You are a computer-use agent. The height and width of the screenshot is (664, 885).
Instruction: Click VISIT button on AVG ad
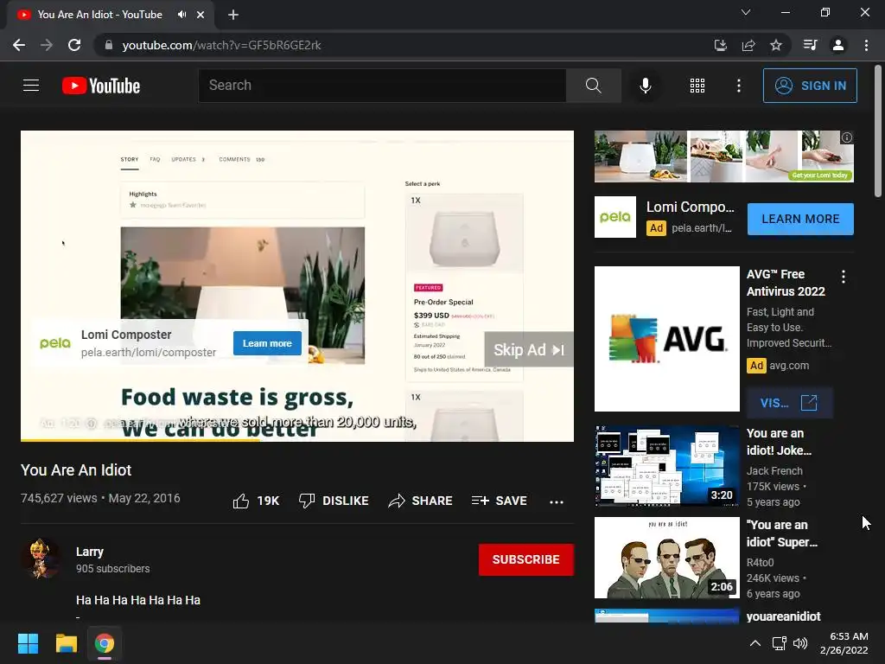[x=789, y=403]
